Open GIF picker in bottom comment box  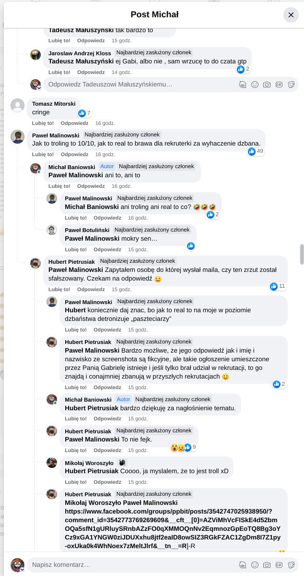pos(279,564)
